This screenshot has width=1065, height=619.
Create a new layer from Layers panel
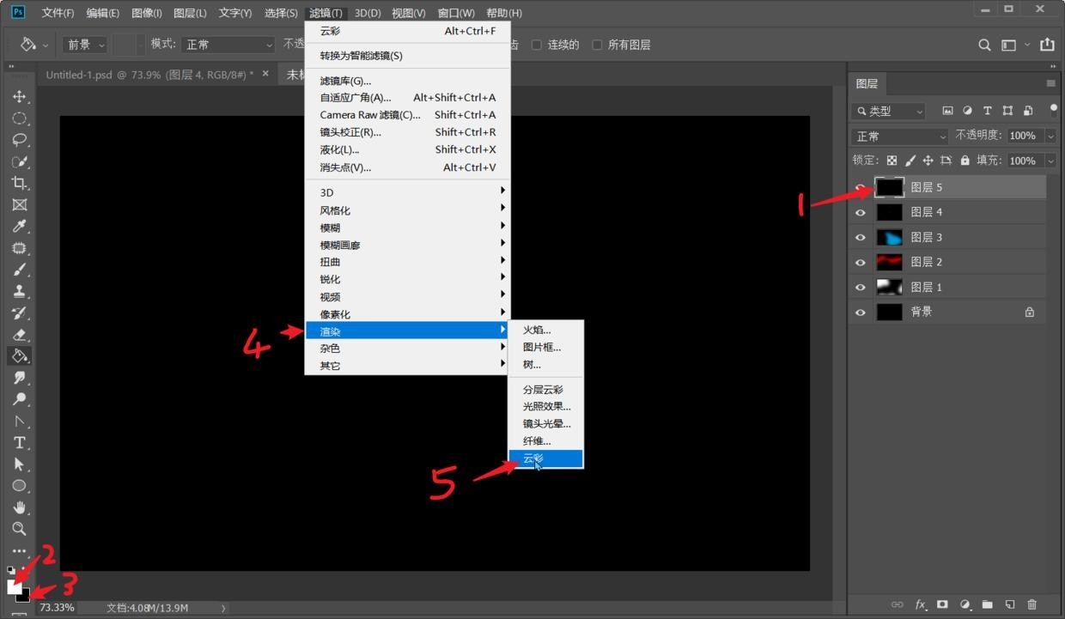click(1010, 604)
